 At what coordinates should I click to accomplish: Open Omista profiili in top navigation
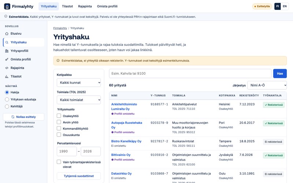[107, 6]
